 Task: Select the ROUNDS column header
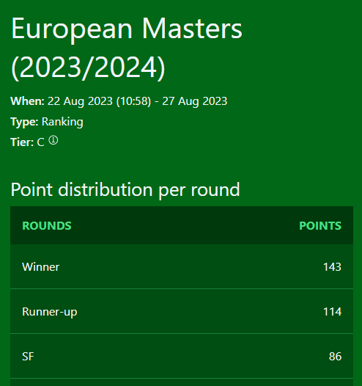[47, 226]
